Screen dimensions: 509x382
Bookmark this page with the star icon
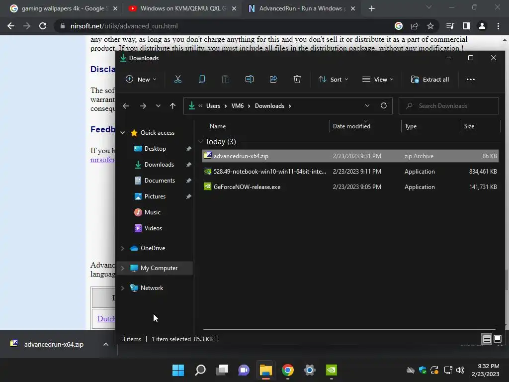point(430,26)
